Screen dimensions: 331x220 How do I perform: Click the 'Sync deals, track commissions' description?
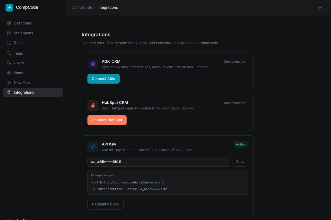click(154, 67)
